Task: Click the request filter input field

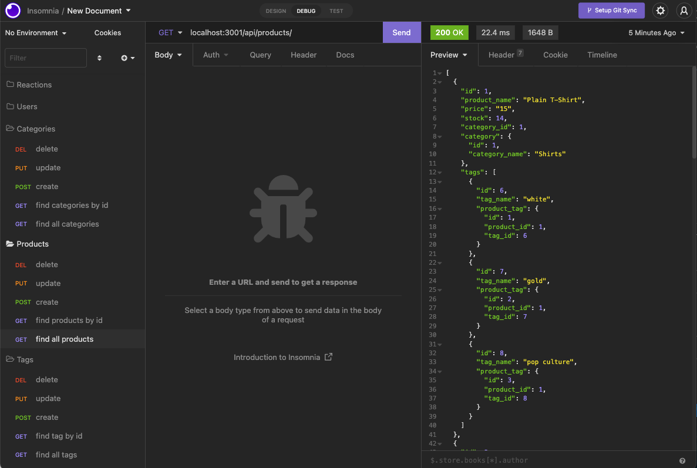Action: pyautogui.click(x=46, y=58)
